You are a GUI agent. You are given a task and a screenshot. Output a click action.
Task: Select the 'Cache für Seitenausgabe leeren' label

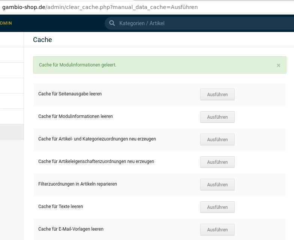(x=70, y=94)
